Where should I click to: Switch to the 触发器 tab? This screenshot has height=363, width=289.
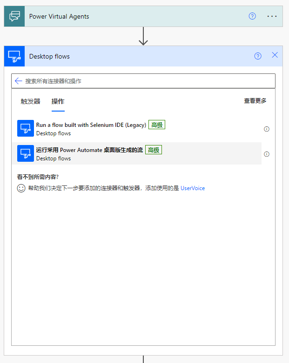[30, 101]
